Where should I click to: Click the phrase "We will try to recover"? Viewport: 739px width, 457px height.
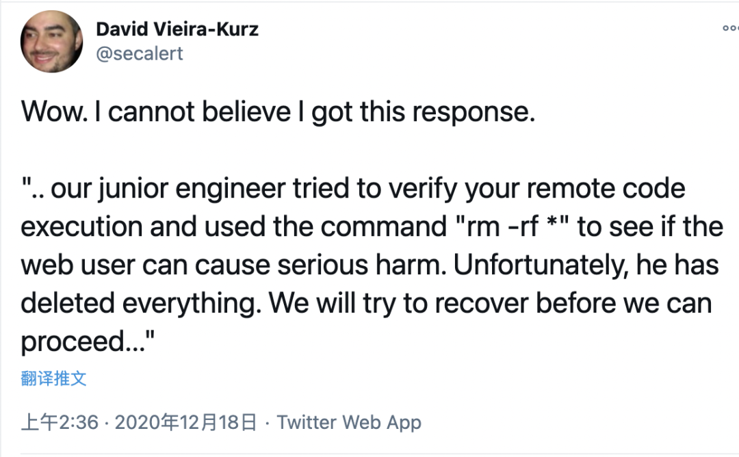[398, 303]
